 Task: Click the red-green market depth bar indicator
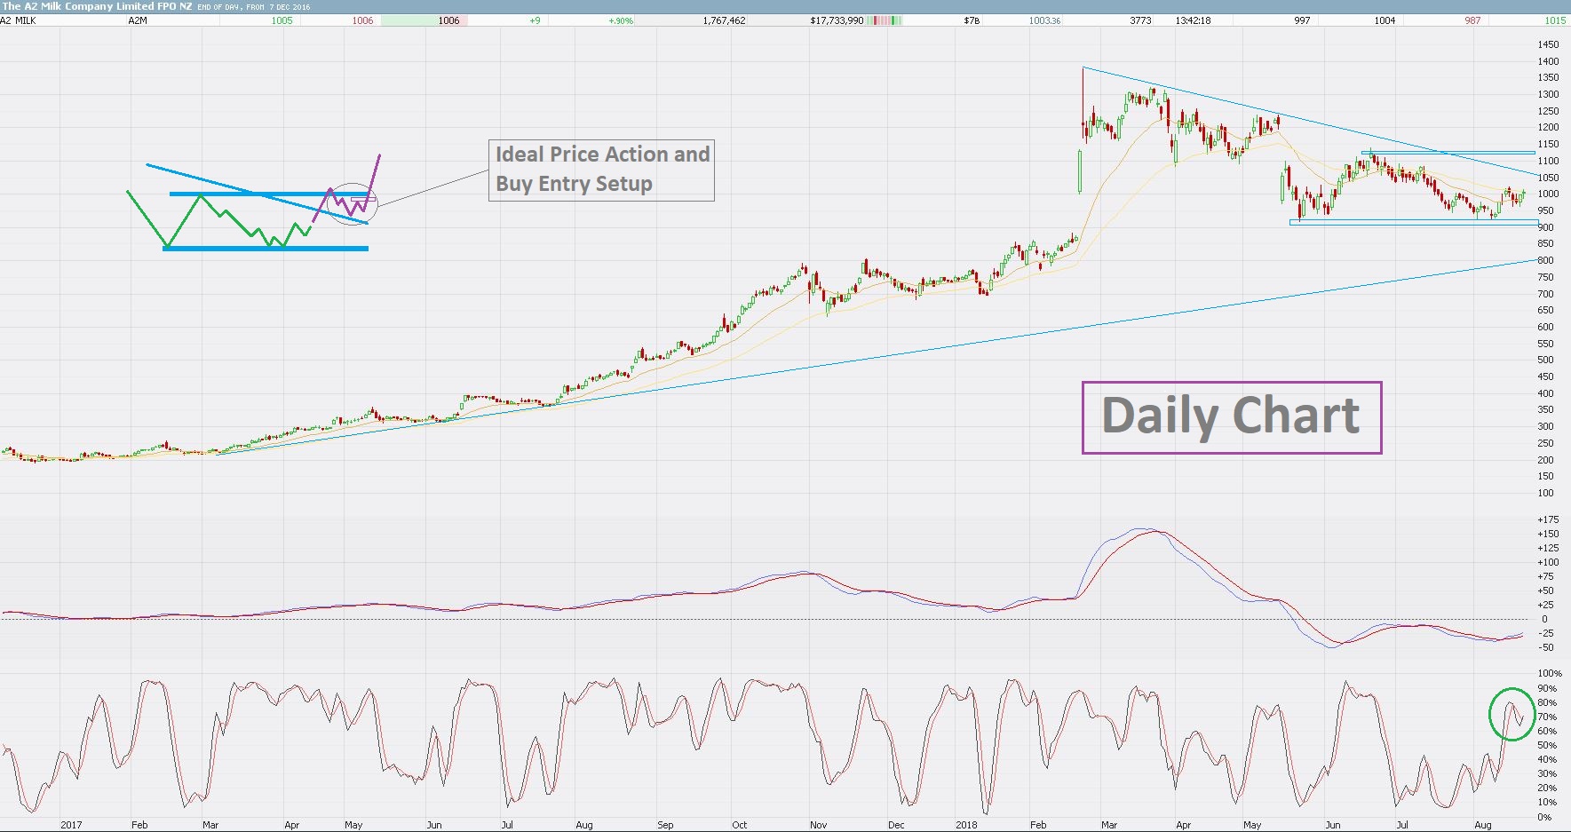point(885,20)
